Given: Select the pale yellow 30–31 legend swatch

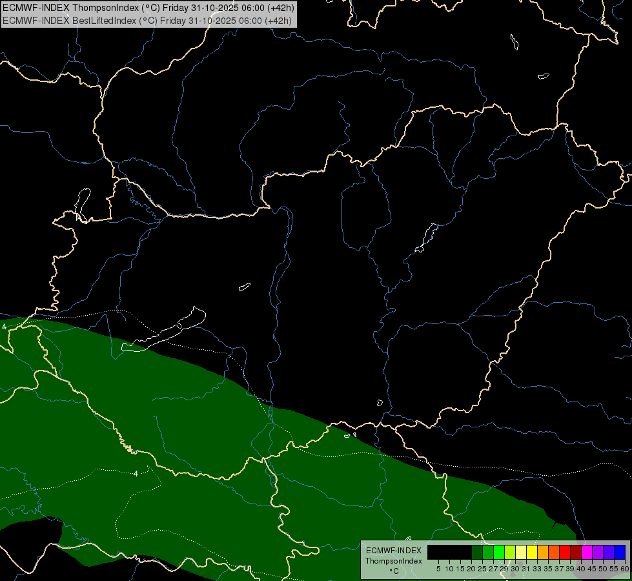Looking at the screenshot, I should [x=521, y=552].
